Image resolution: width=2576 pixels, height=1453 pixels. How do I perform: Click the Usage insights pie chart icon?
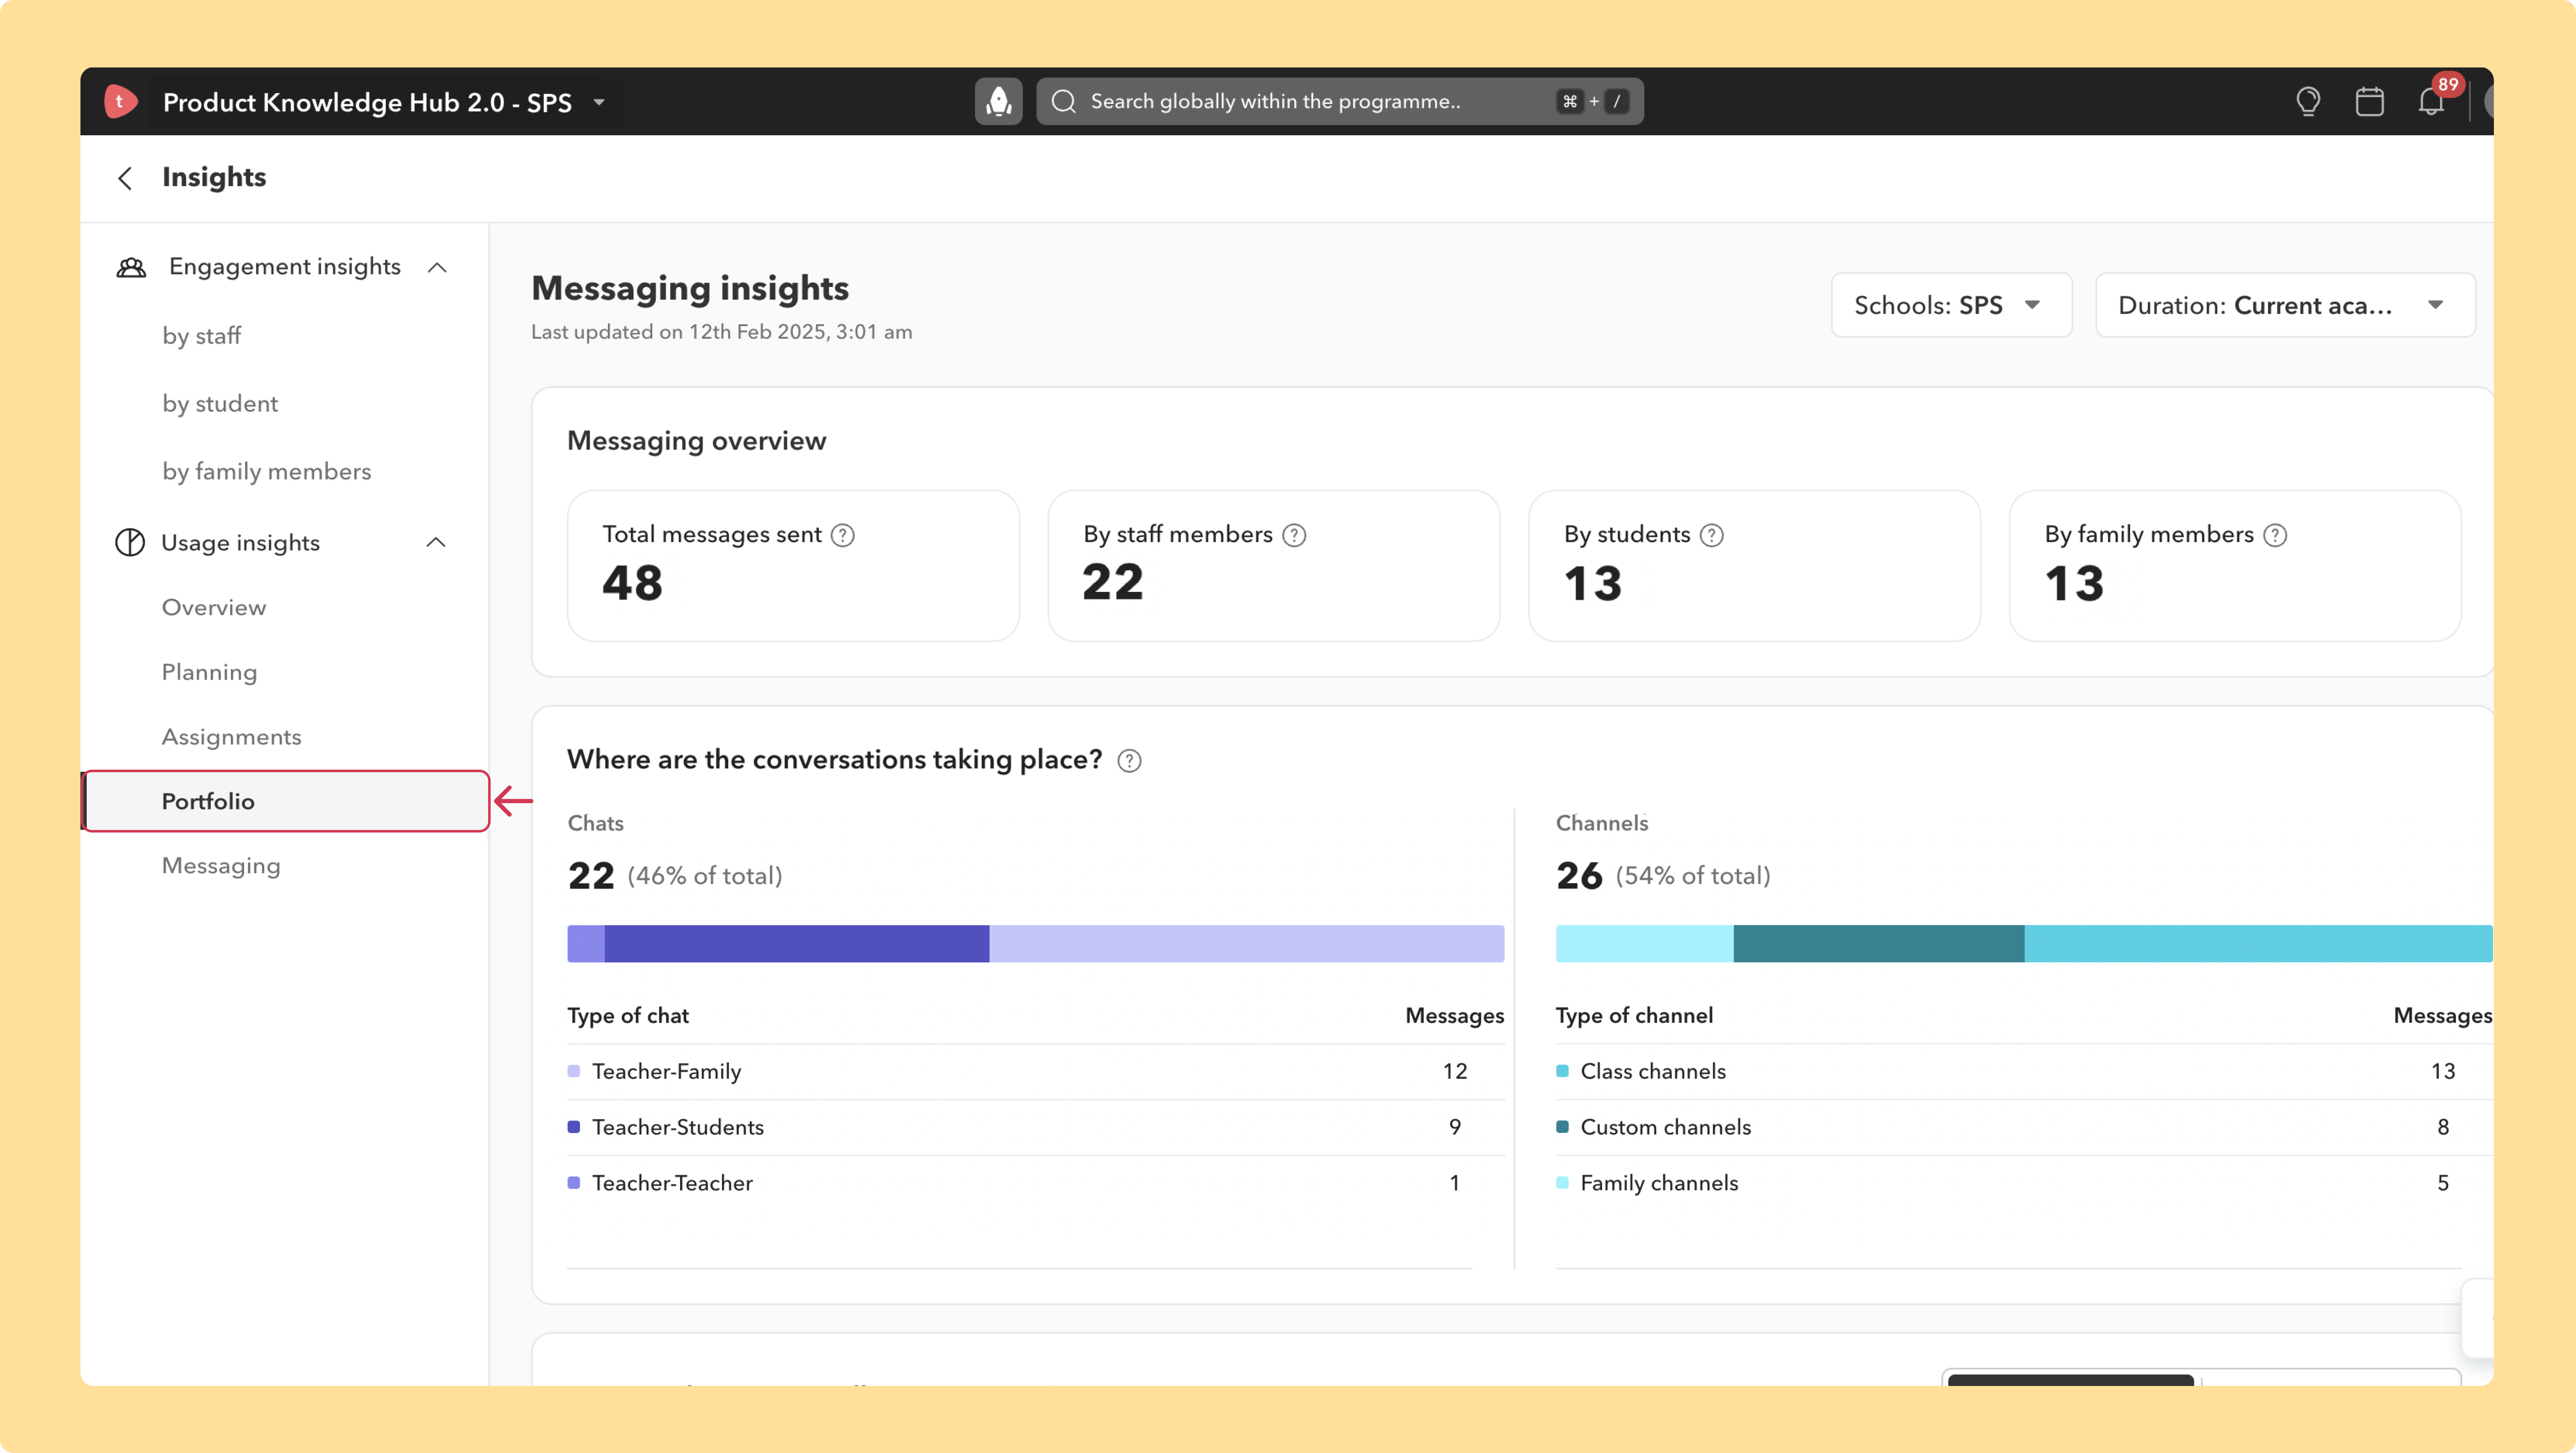(130, 542)
